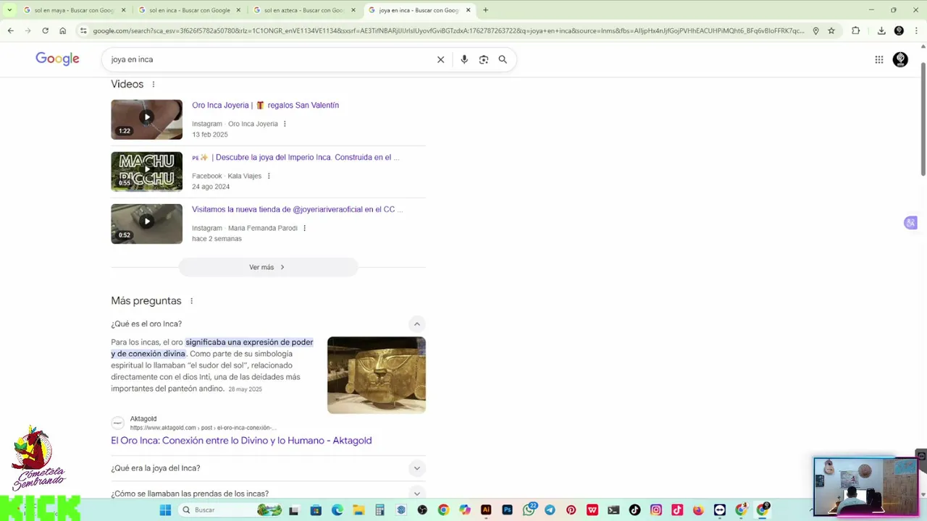Open options for Oro Inca Joyeria video
Image resolution: width=927 pixels, height=521 pixels.
285,124
